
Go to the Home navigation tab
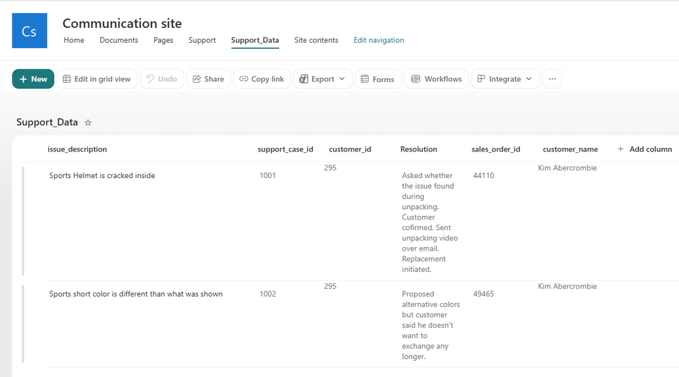coord(74,40)
